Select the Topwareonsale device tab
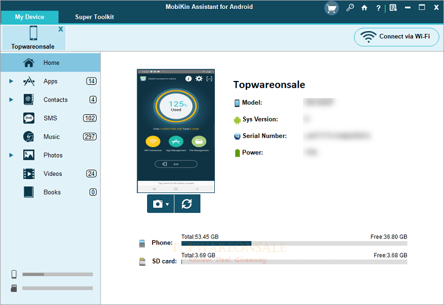Screen dimensions: 444x305 tap(33, 38)
